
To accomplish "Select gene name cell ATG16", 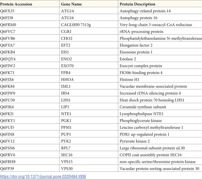I will pos(68,18).
